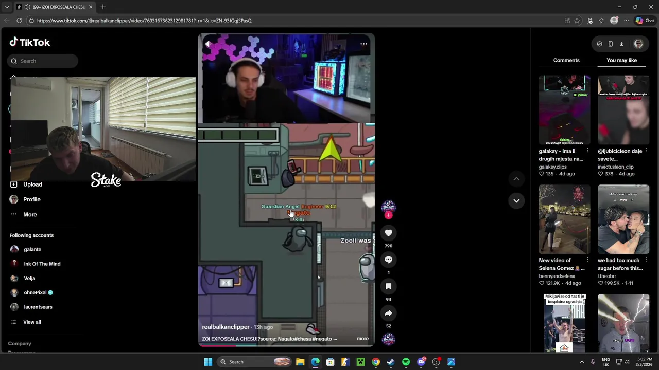Open the tab search dropdown arrow
Image resolution: width=659 pixels, height=370 pixels.
tap(6, 7)
